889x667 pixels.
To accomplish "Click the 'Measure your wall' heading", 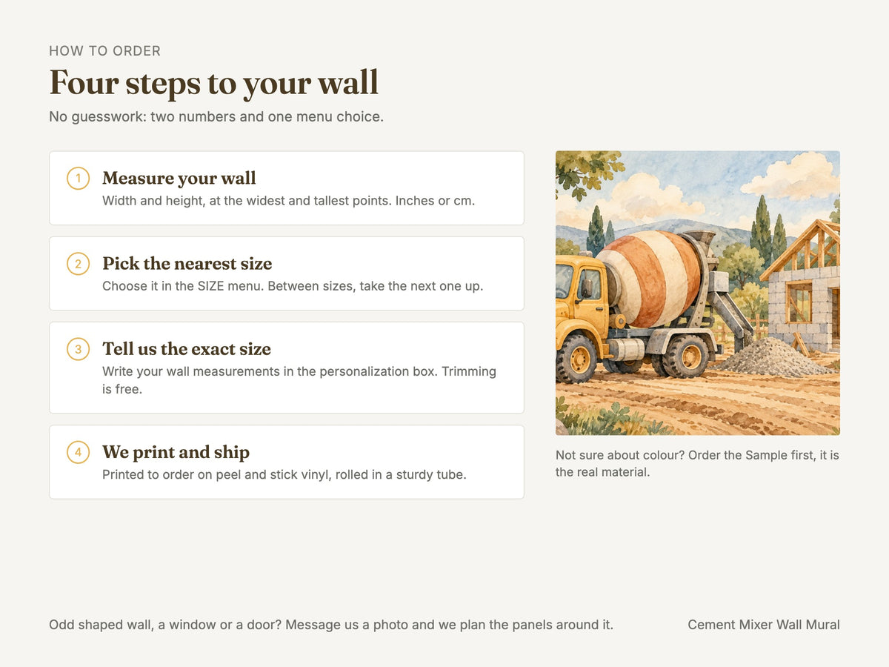I will [x=179, y=179].
